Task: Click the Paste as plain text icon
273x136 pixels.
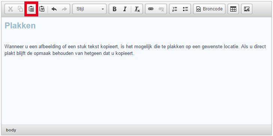Action: [x=42, y=9]
